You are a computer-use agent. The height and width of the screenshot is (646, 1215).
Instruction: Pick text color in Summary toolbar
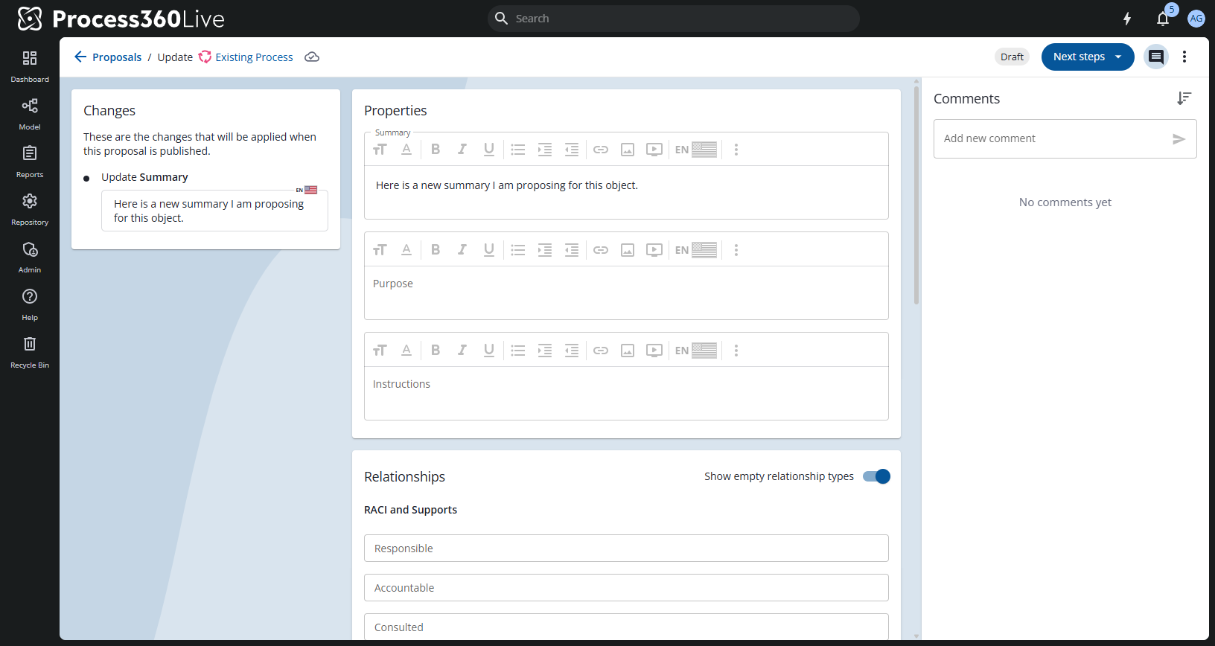coord(406,150)
